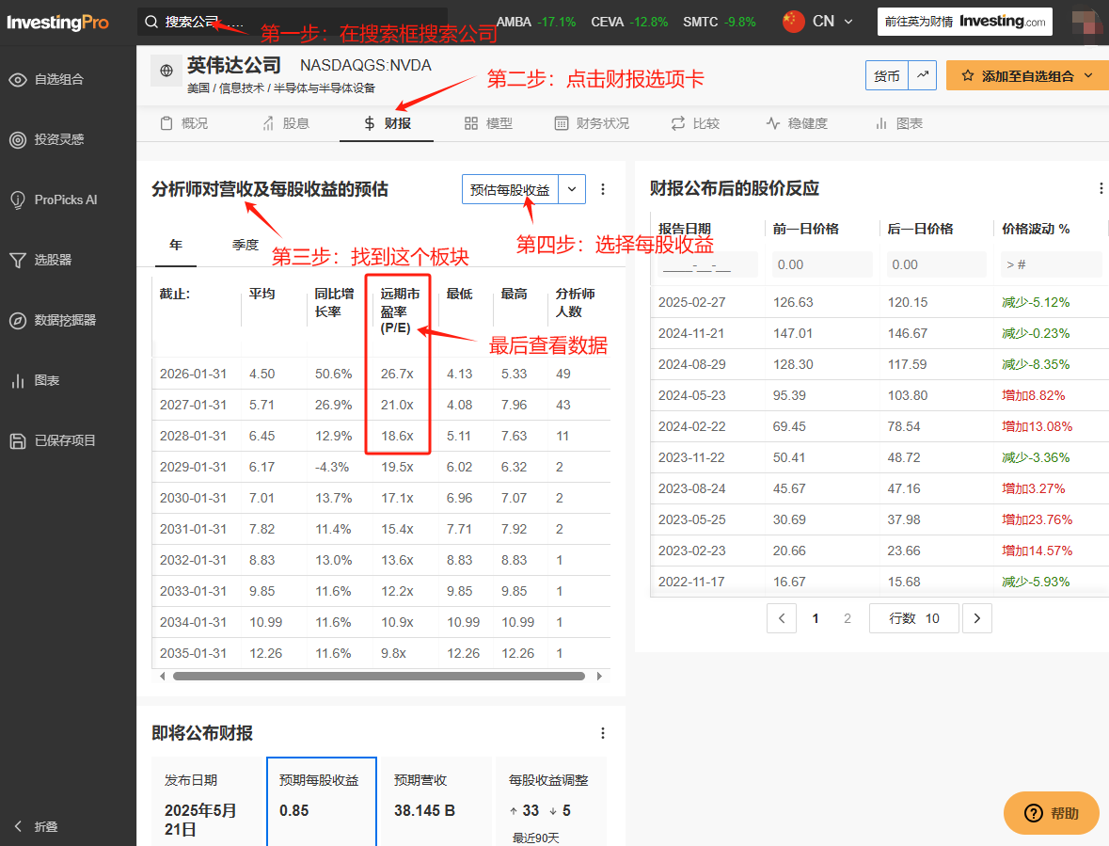This screenshot has width=1109, height=846.
Task: Click the globe icon beside 英伟达公司
Action: 166,71
